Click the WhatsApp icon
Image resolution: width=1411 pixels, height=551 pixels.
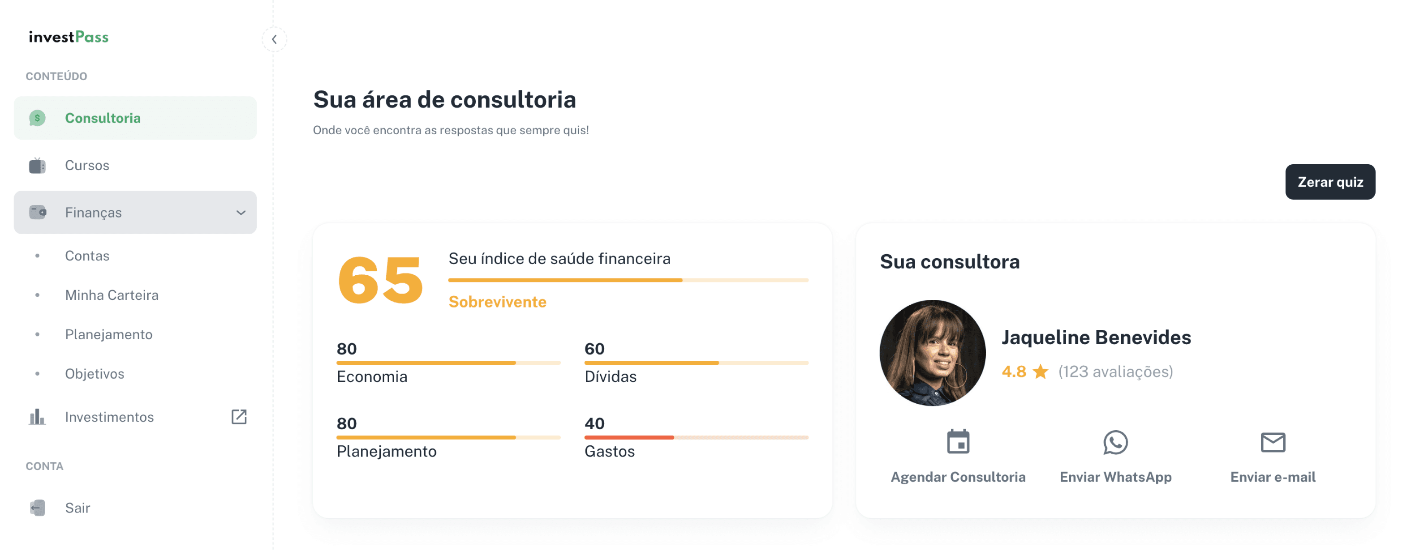coord(1115,442)
